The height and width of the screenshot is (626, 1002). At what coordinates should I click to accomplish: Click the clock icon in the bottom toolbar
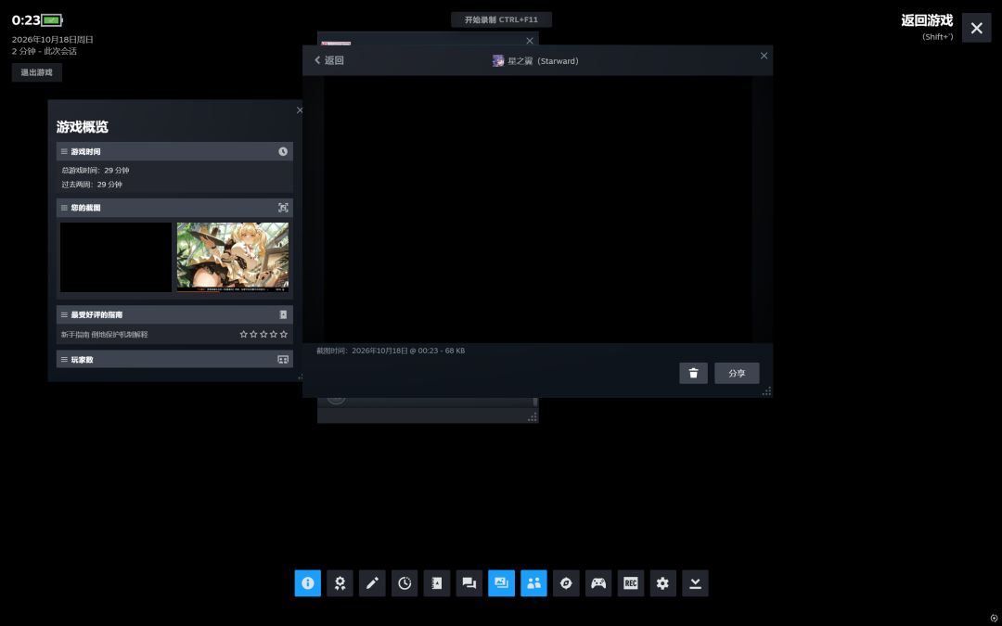click(405, 583)
